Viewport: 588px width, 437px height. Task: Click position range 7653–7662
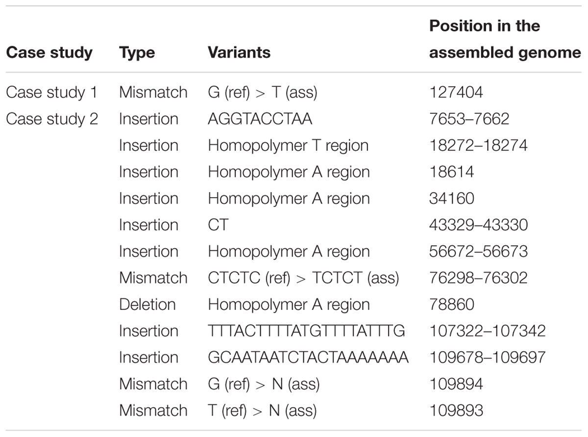tap(469, 119)
